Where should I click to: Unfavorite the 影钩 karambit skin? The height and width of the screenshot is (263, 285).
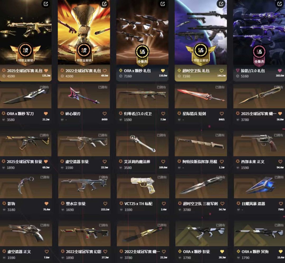(46, 204)
